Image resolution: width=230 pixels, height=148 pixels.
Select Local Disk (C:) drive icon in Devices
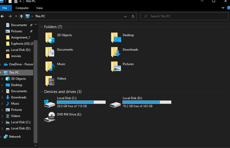50,103
